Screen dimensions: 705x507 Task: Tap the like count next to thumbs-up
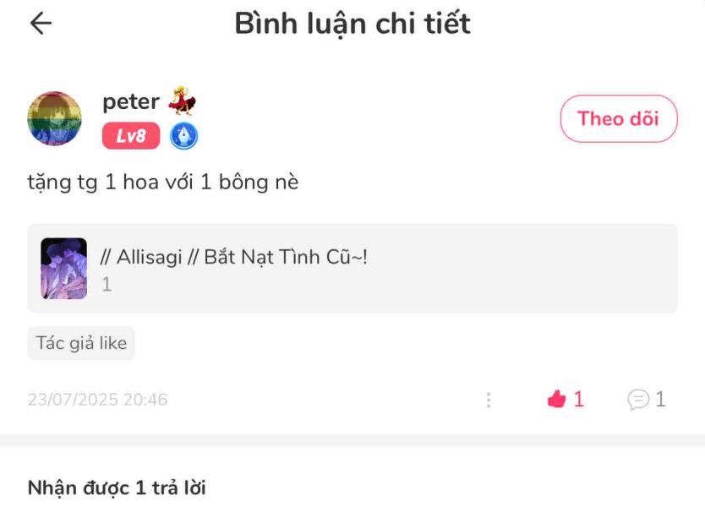coord(579,399)
